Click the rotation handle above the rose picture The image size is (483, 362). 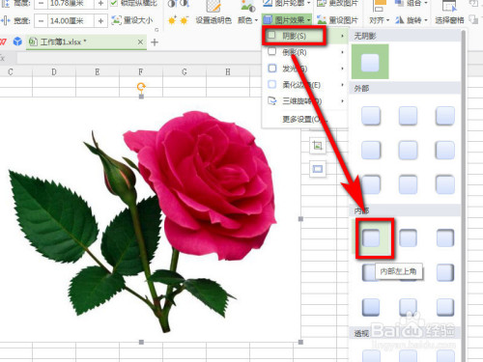141,87
